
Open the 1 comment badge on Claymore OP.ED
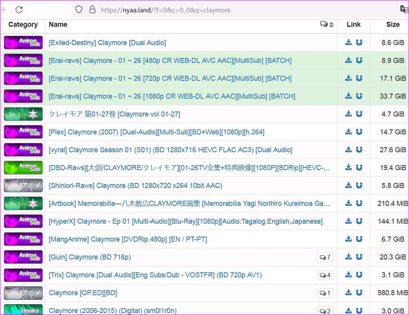click(x=325, y=293)
